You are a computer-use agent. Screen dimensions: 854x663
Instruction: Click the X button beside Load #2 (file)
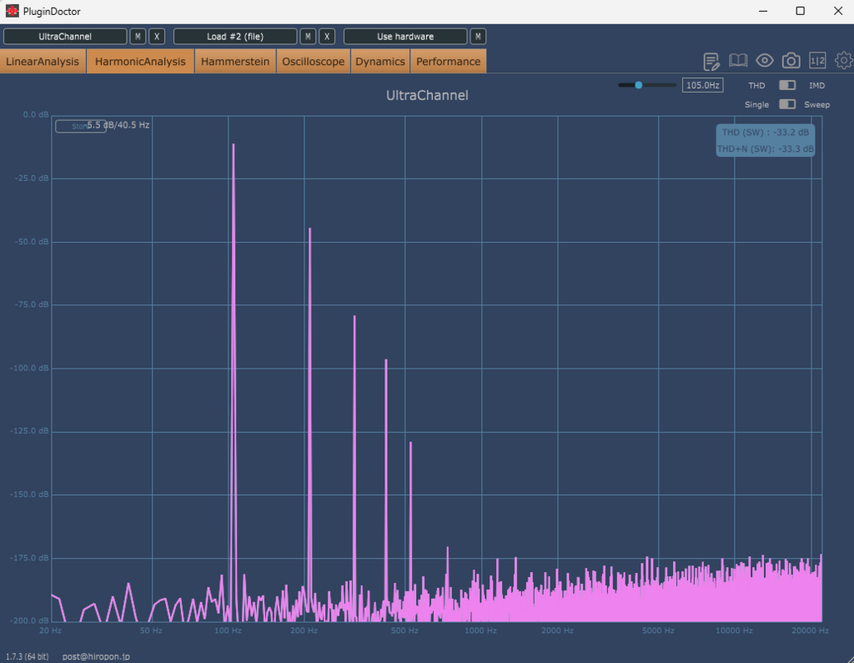[x=327, y=37]
